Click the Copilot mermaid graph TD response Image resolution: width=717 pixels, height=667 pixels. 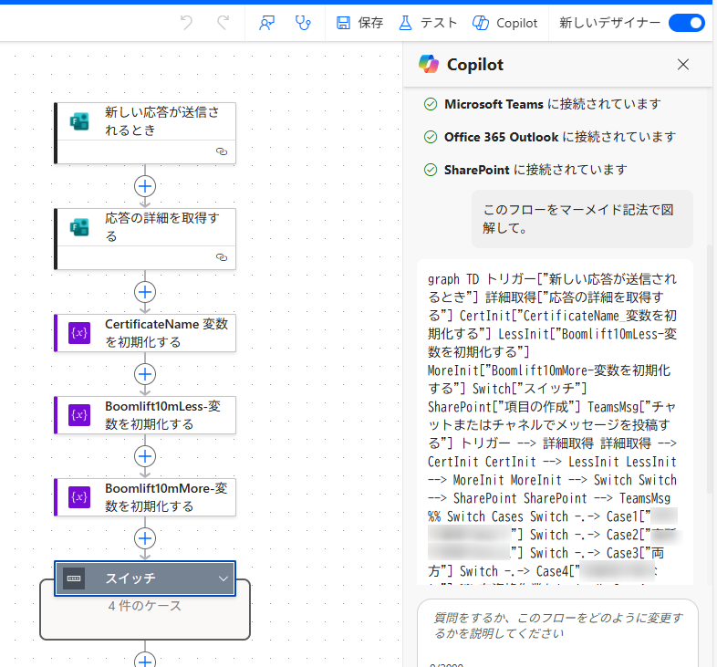(555, 422)
